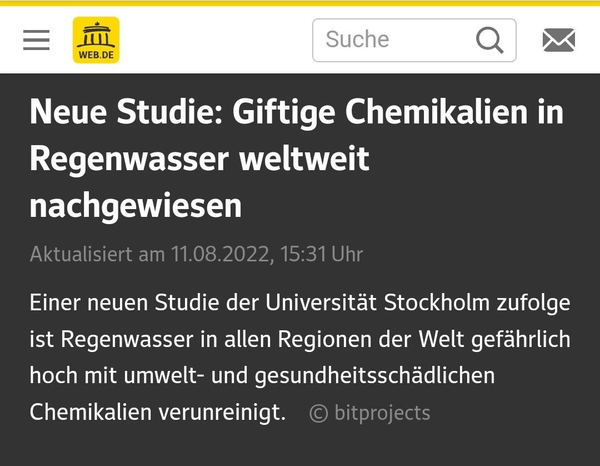Open the mail envelope icon

click(x=558, y=40)
